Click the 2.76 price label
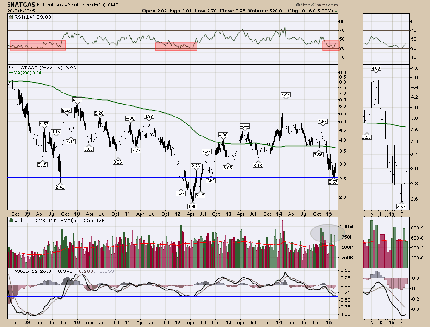The height and width of the screenshot is (327, 430). 196,166
